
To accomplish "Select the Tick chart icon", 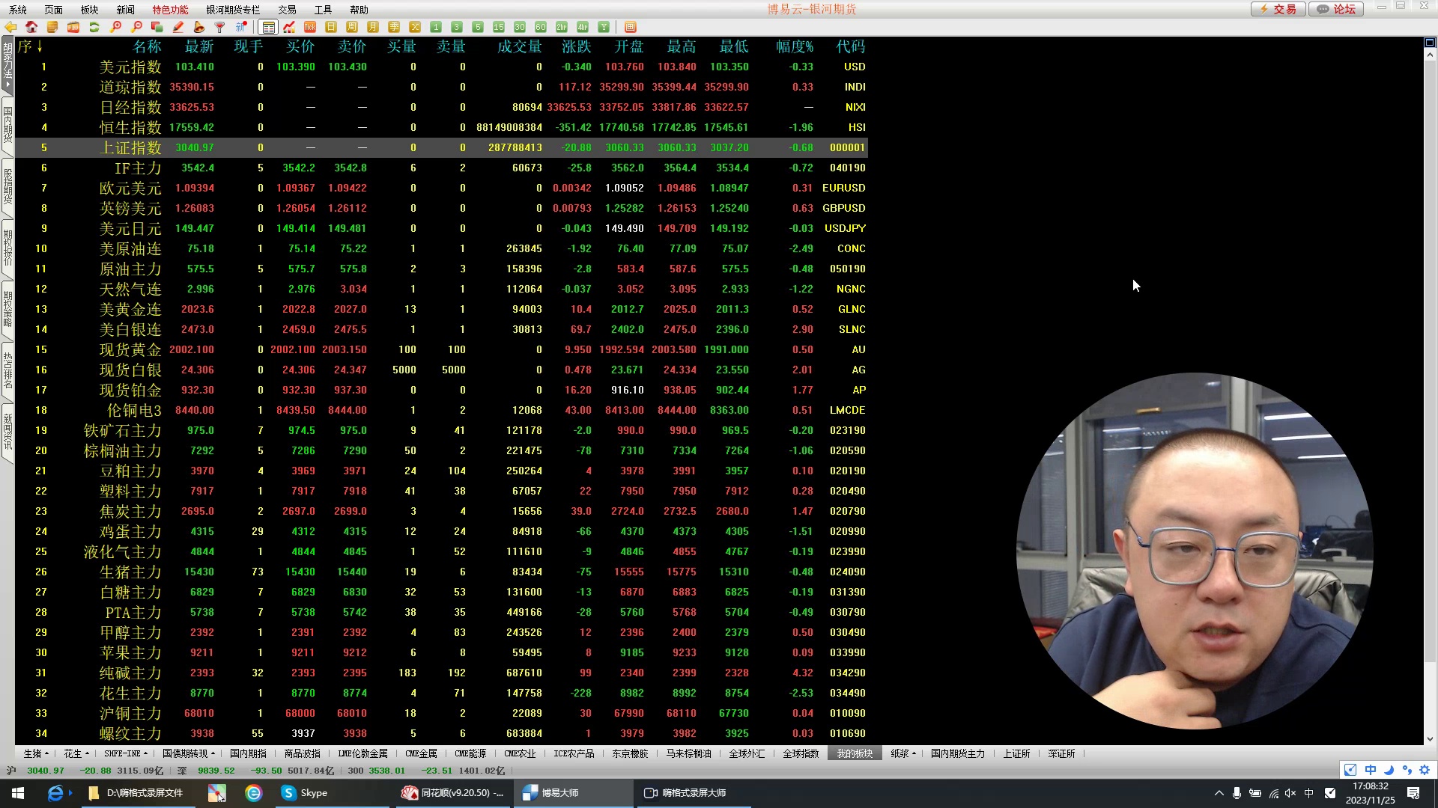I will pos(310,27).
